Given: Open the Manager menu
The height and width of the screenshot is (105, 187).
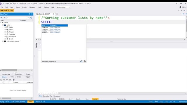Looking at the screenshot, I should (x=32, y=7).
